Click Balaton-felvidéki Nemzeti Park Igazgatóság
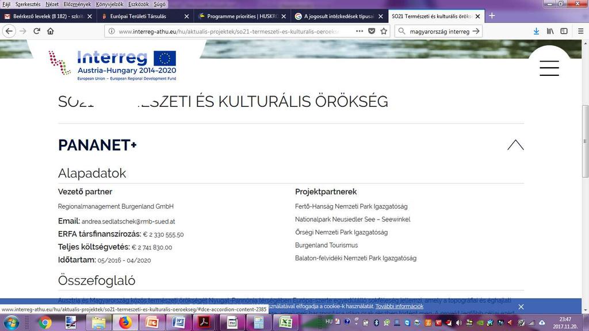 point(355,258)
